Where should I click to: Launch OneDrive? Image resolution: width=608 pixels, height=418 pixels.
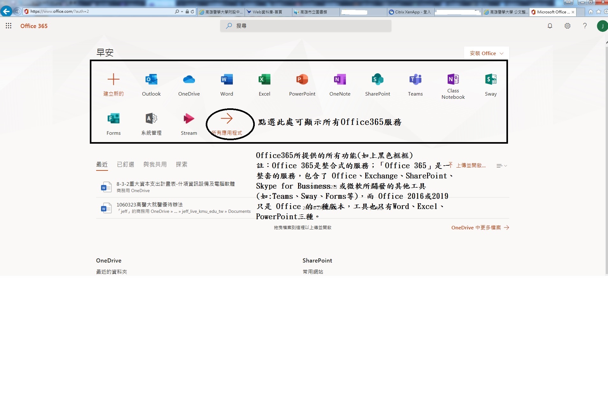pos(189,85)
